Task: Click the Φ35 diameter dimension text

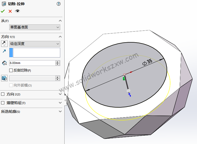Action: [147, 62]
